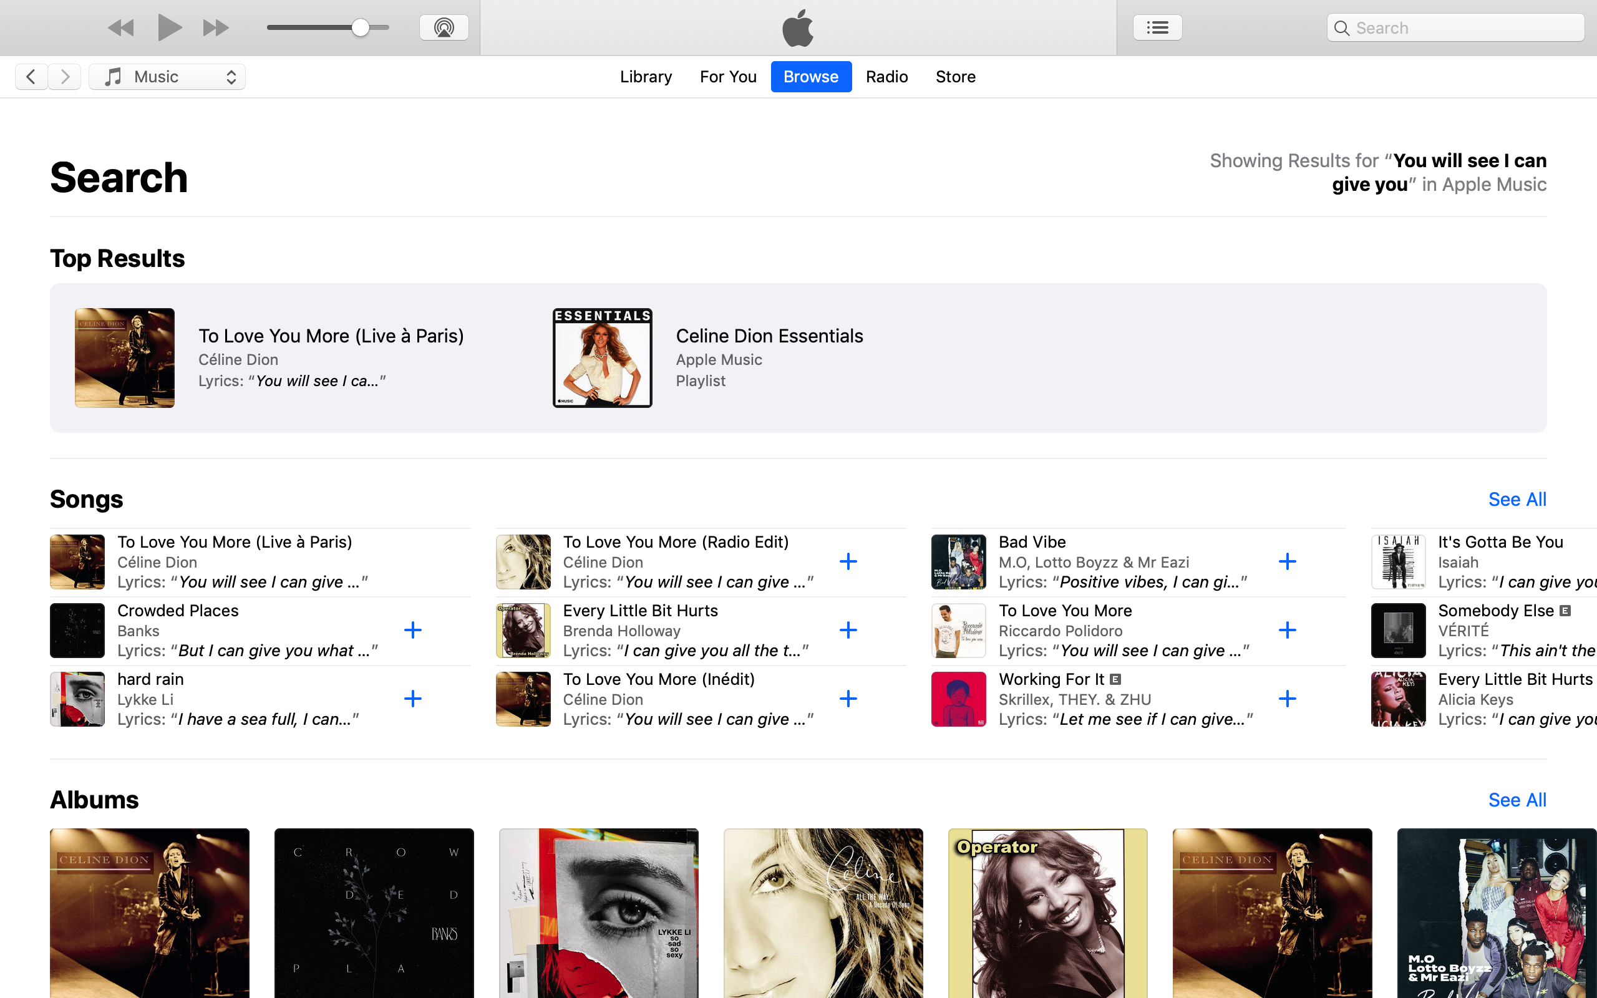Open the Store tab
The height and width of the screenshot is (998, 1597).
click(956, 77)
